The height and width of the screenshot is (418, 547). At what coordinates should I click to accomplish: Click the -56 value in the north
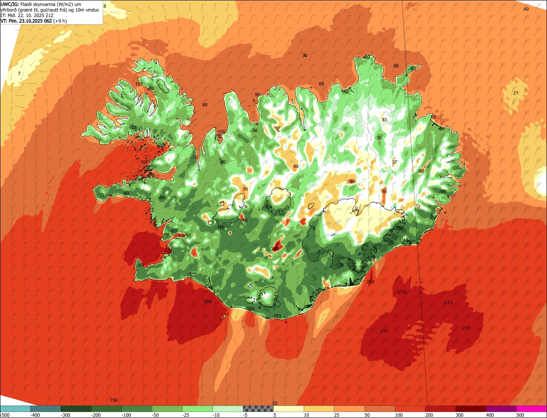pyautogui.click(x=254, y=130)
